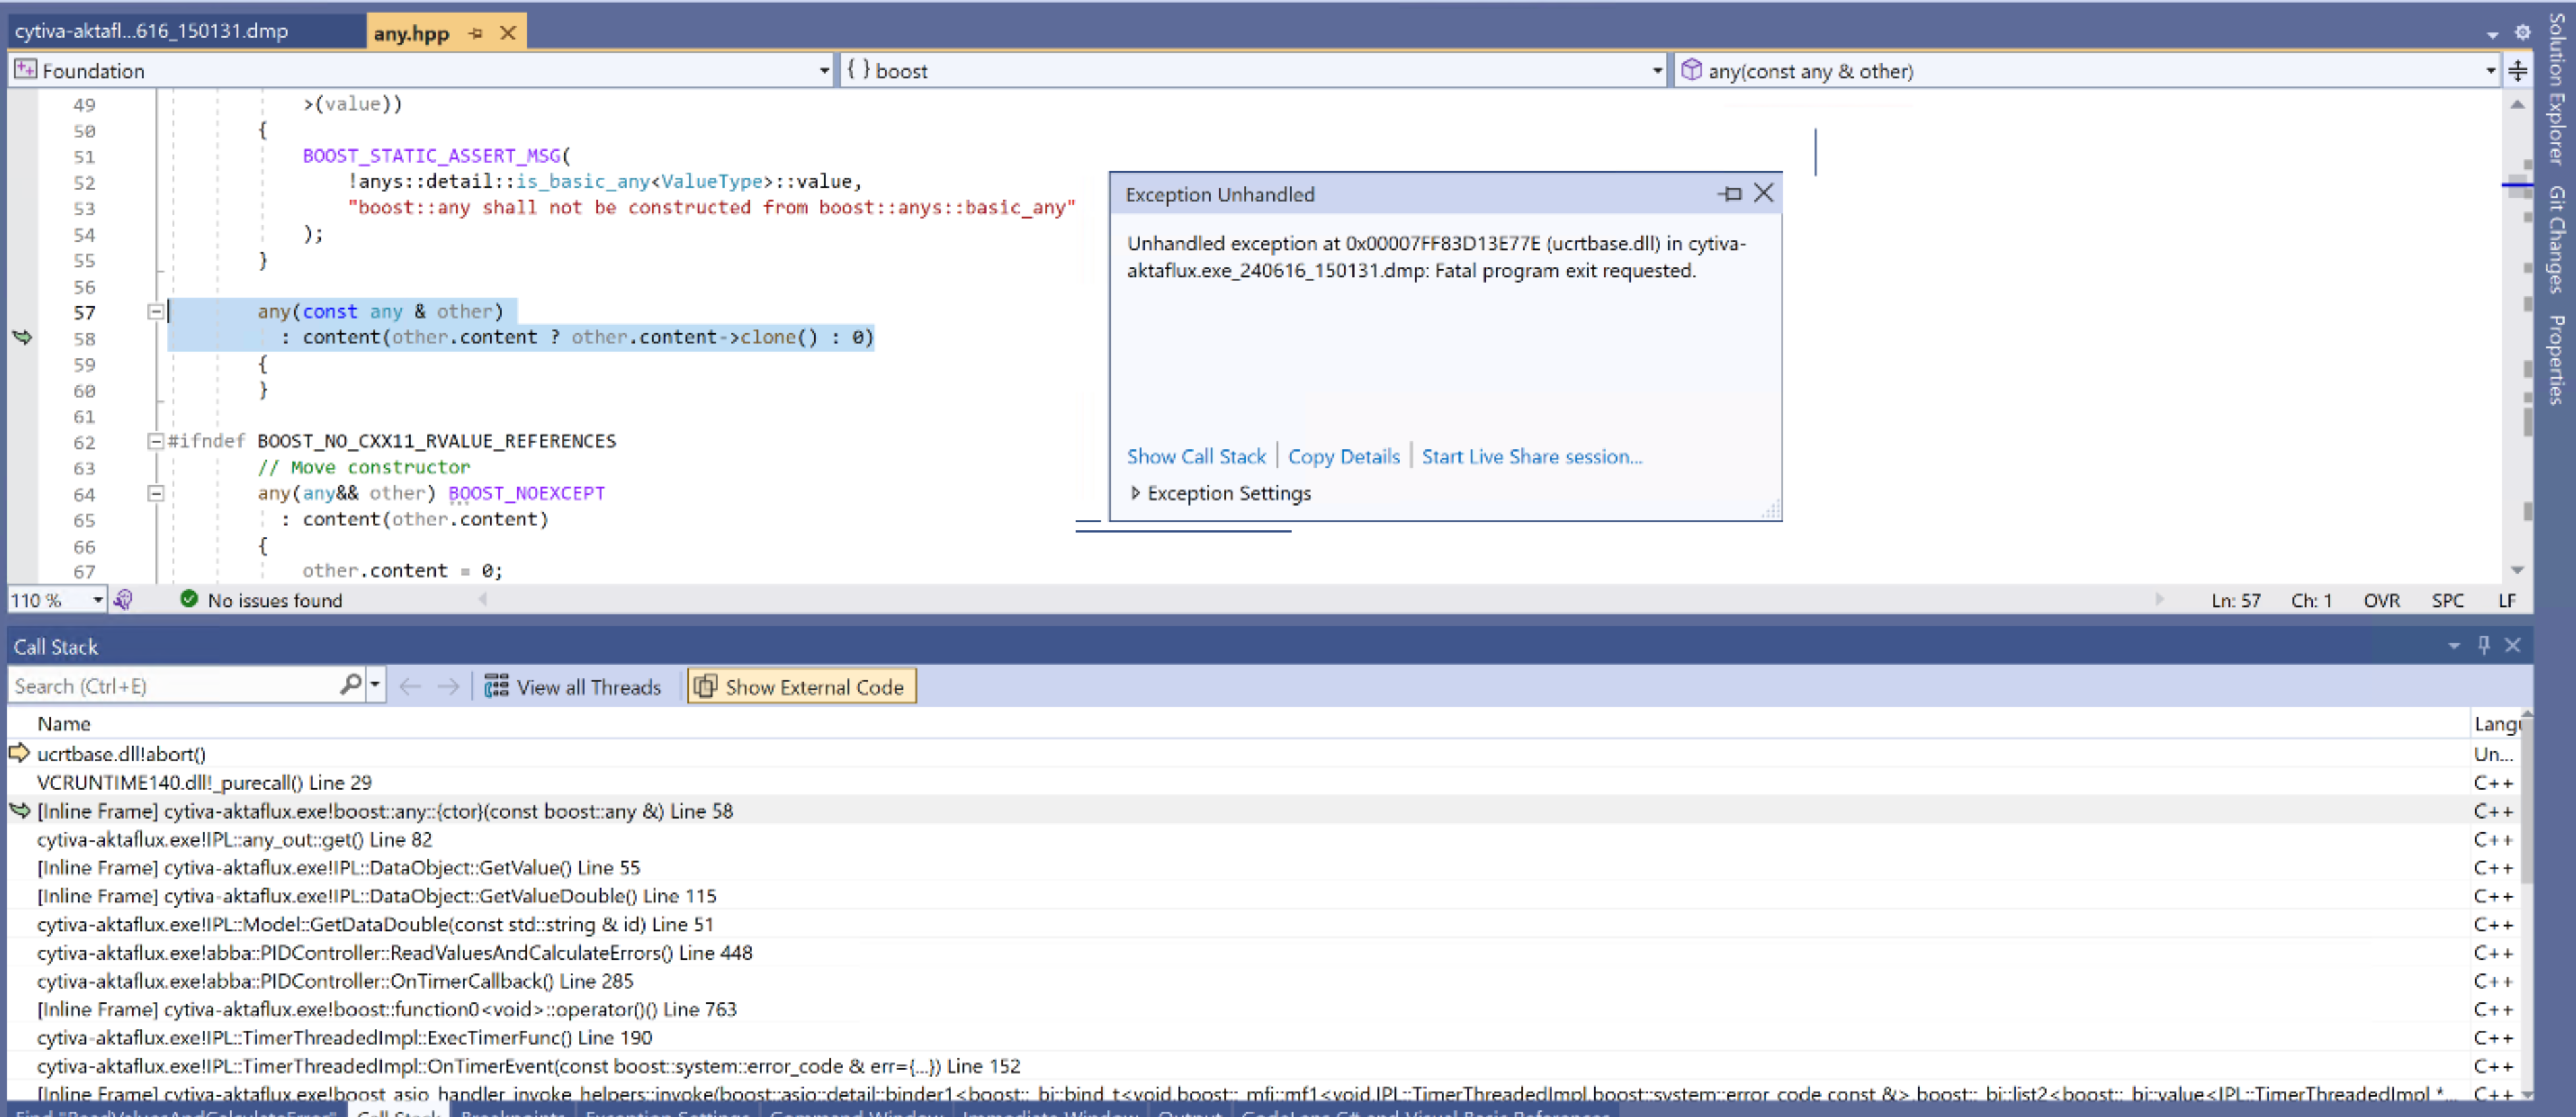Screen dimensions: 2576x1117
Task: Select the DataObject::GetValue() Line 55 frame
Action: (x=1239, y=867)
